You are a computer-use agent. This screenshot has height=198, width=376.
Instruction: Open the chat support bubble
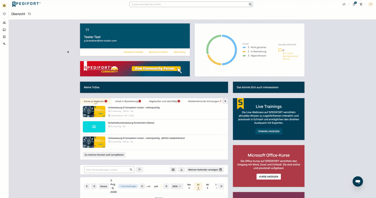click(358, 181)
